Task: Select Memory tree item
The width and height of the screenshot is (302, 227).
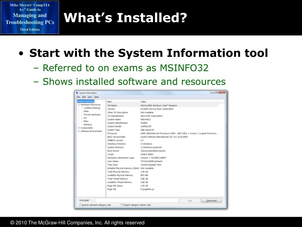Action: 88,125
